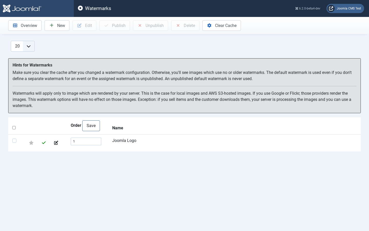Expand the list limit dropdown showing 20

coord(23,46)
